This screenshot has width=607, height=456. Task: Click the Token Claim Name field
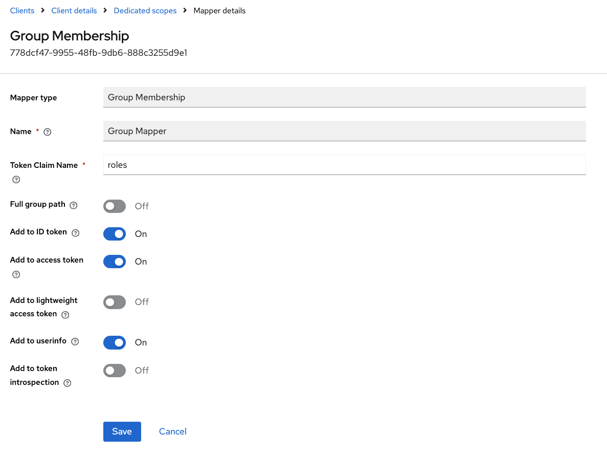tap(344, 165)
